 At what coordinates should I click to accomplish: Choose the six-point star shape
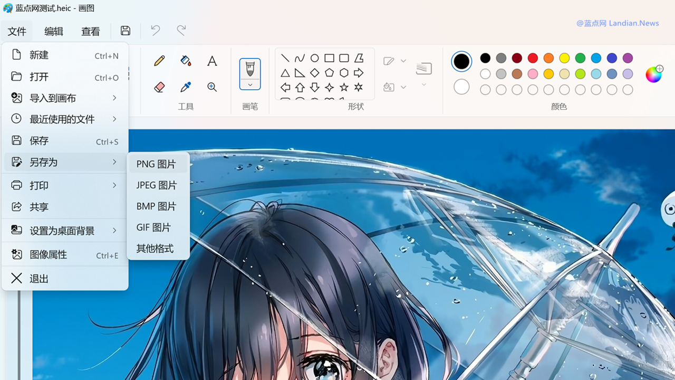pos(359,87)
